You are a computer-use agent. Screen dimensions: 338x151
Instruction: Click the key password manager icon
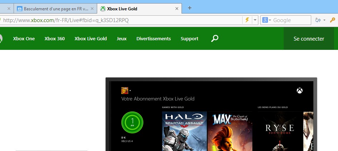(332, 20)
